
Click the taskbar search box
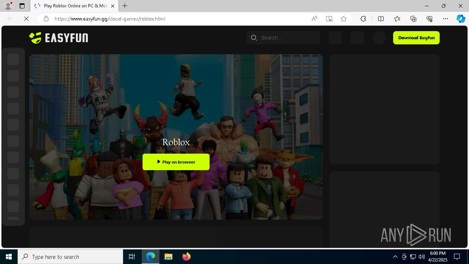click(x=70, y=257)
